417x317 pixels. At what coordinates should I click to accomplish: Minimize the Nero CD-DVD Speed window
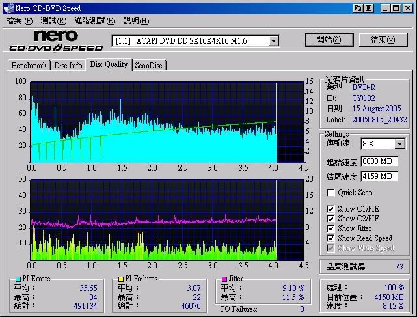[x=385, y=8]
